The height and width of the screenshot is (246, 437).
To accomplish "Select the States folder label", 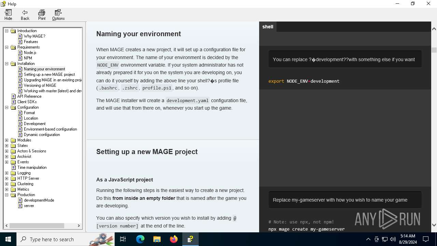I will click(x=23, y=146).
